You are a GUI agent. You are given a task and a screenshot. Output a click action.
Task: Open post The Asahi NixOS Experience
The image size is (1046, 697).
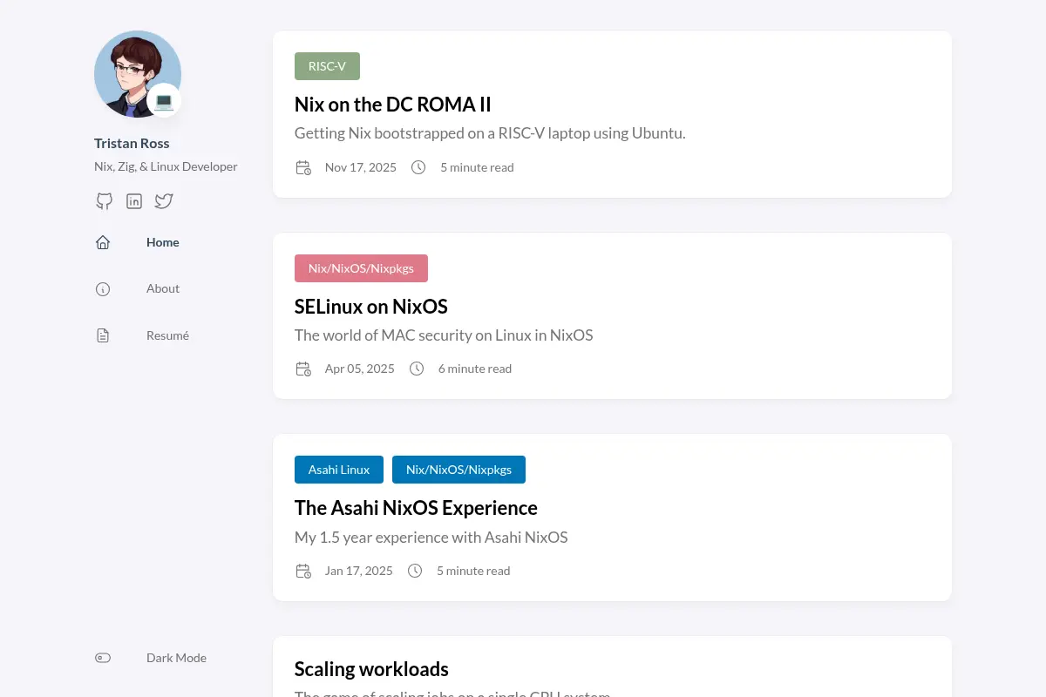[416, 508]
